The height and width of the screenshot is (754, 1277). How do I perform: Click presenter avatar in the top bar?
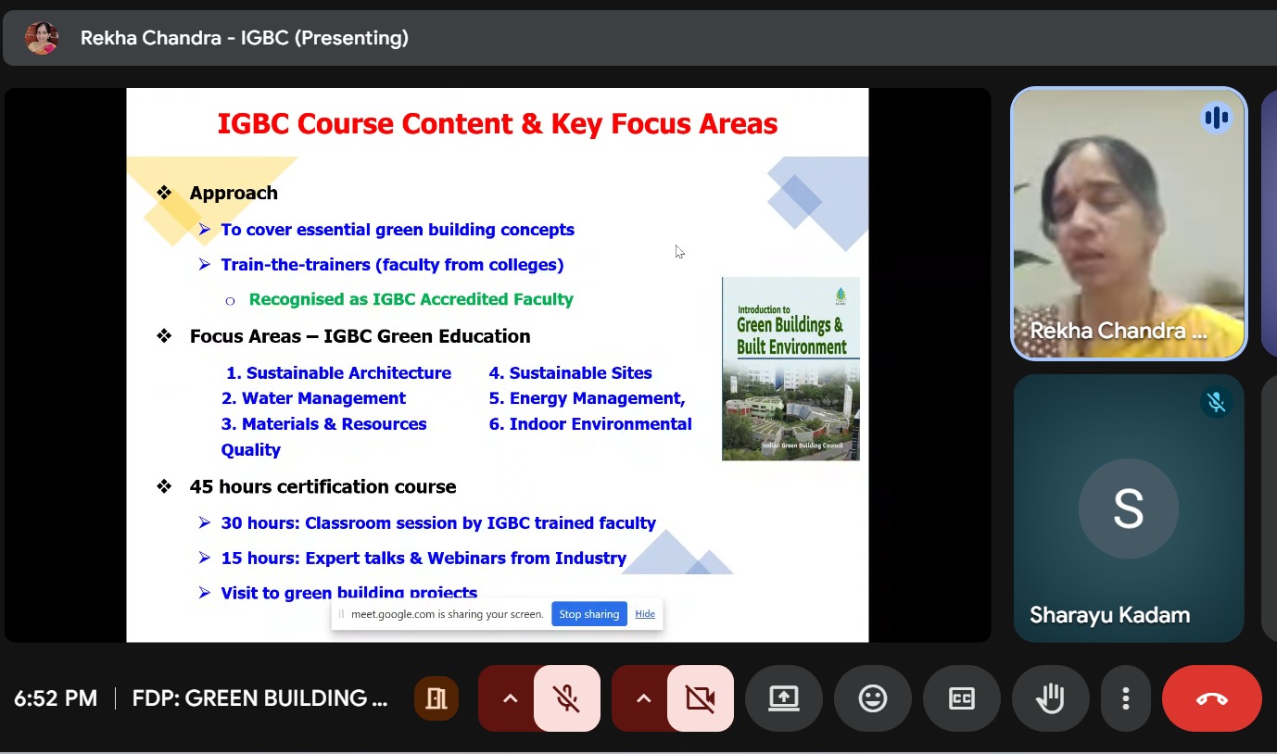tap(42, 38)
